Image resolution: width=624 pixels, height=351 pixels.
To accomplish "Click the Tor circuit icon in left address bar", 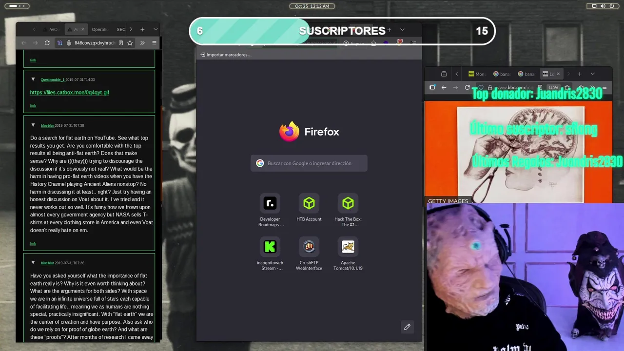I will pyautogui.click(x=59, y=43).
